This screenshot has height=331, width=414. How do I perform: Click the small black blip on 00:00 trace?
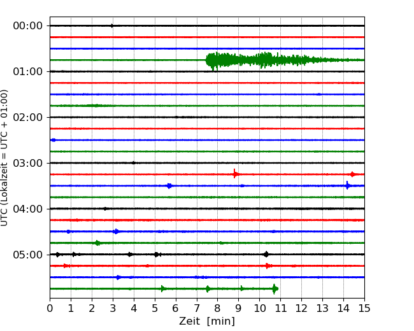pos(111,26)
